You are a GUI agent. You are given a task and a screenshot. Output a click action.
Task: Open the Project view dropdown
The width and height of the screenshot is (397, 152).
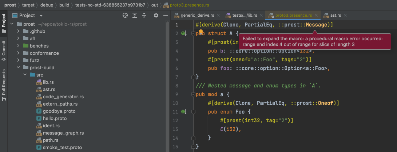coord(41,16)
